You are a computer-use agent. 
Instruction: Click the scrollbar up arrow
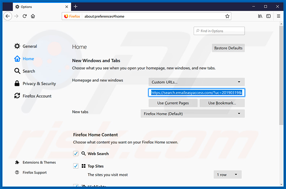click(x=281, y=24)
